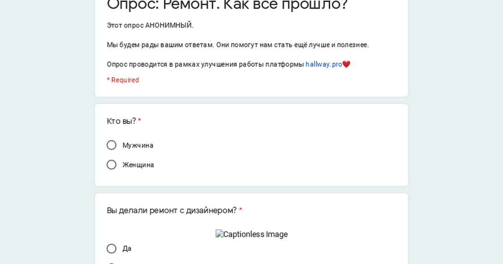
Task: Click the designer renovation question text
Action: tap(172, 210)
